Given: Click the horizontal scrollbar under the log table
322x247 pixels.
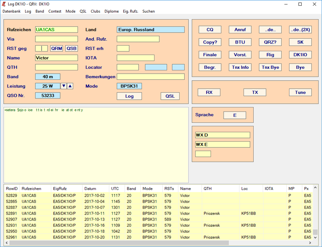Looking at the screenshot, I should click(159, 243).
